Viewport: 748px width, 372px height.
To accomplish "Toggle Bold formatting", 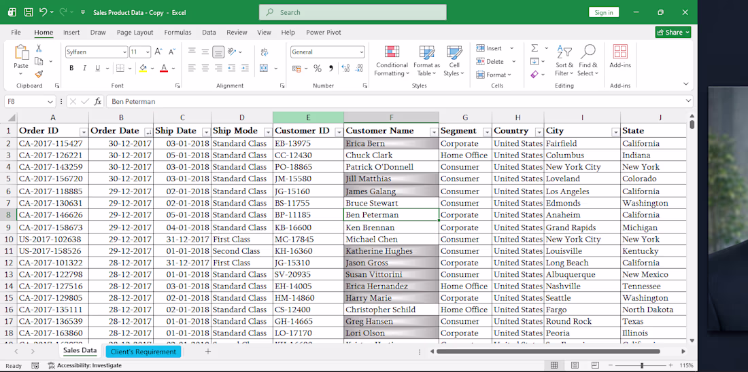I will pos(71,69).
